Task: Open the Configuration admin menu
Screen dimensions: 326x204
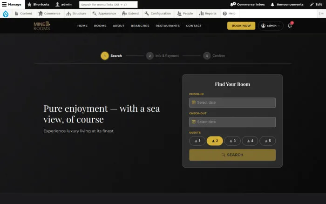Action: [158, 14]
